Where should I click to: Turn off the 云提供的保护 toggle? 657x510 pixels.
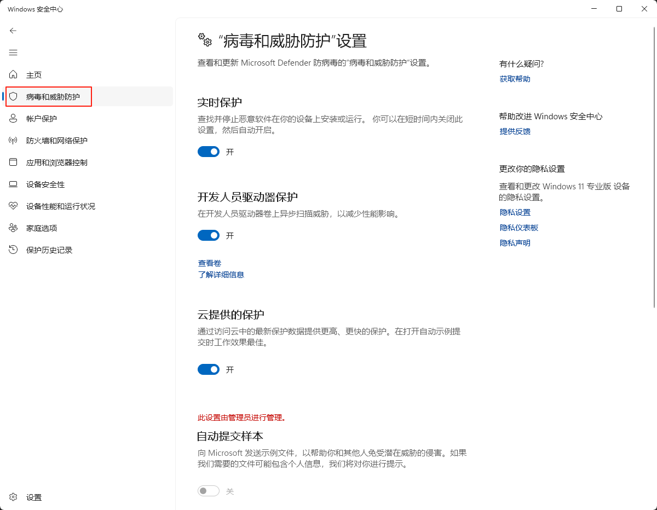(x=209, y=369)
